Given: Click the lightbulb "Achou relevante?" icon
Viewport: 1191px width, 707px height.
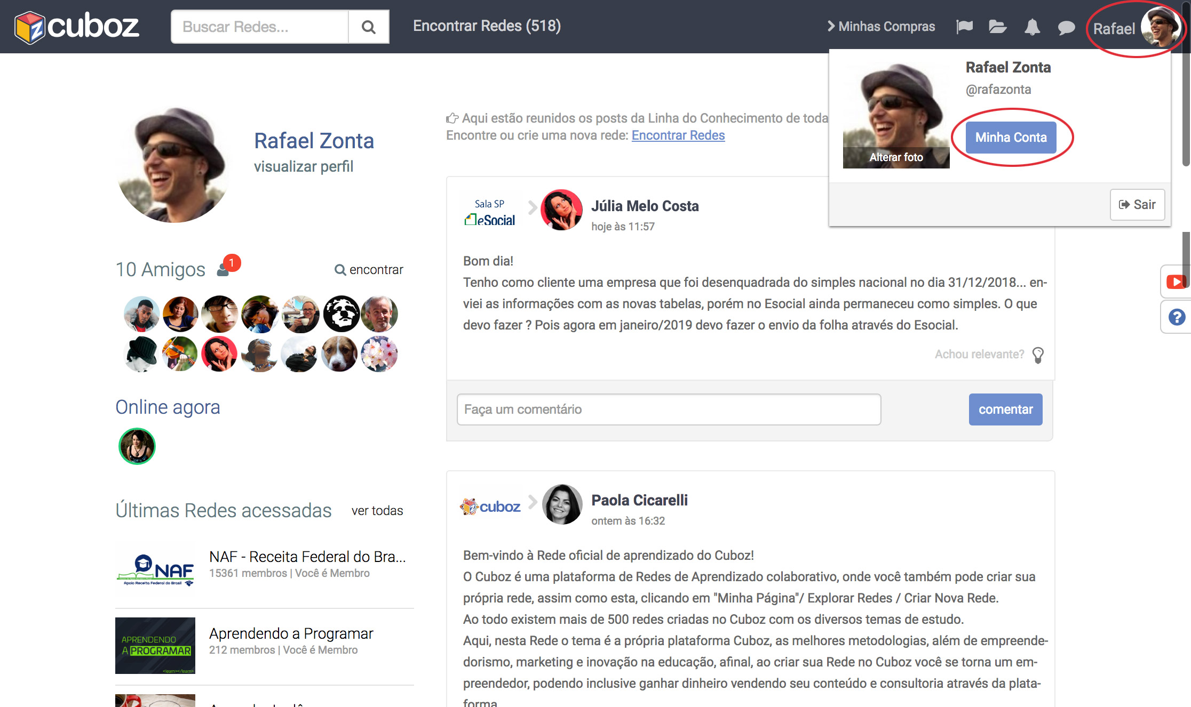Looking at the screenshot, I should (1038, 355).
